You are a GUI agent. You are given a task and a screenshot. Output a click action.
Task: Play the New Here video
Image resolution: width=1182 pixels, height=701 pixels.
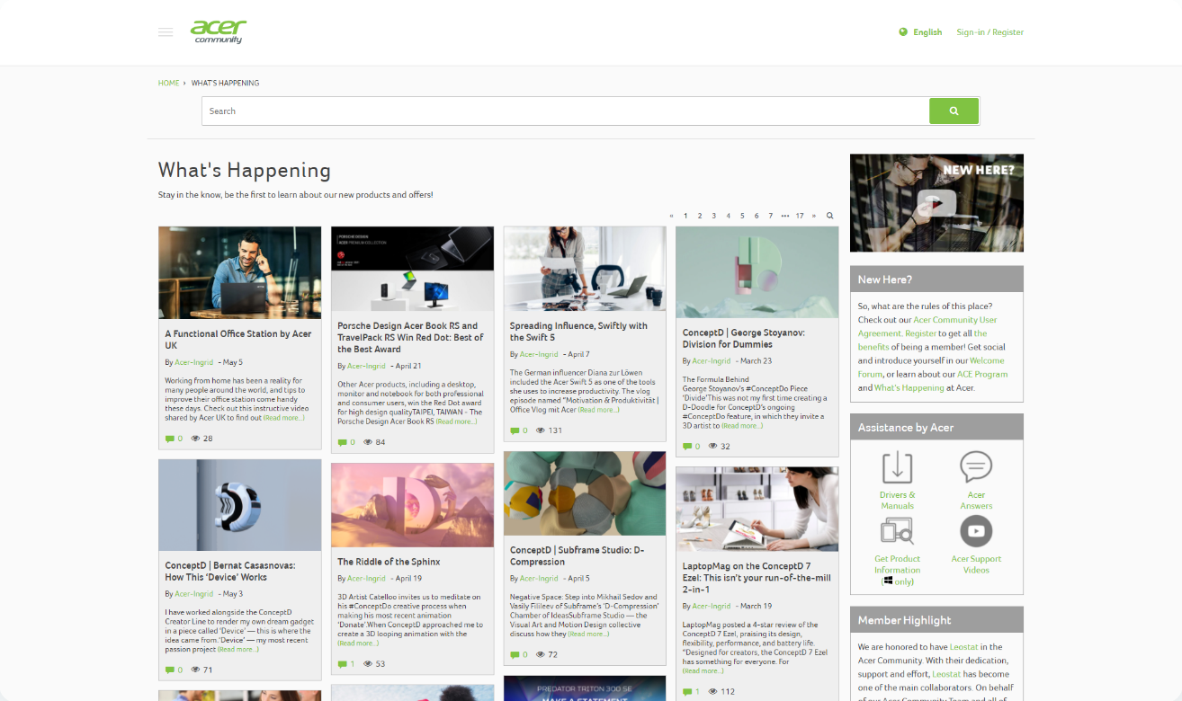936,203
